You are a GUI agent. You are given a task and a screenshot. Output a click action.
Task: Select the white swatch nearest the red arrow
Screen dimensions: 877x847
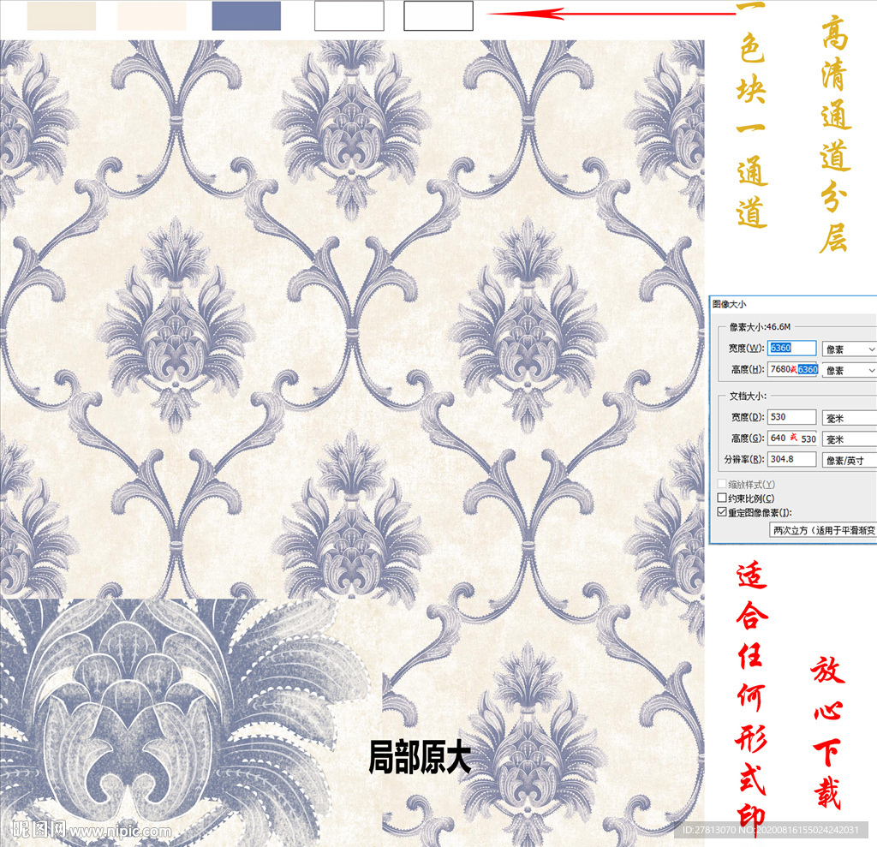click(x=438, y=15)
